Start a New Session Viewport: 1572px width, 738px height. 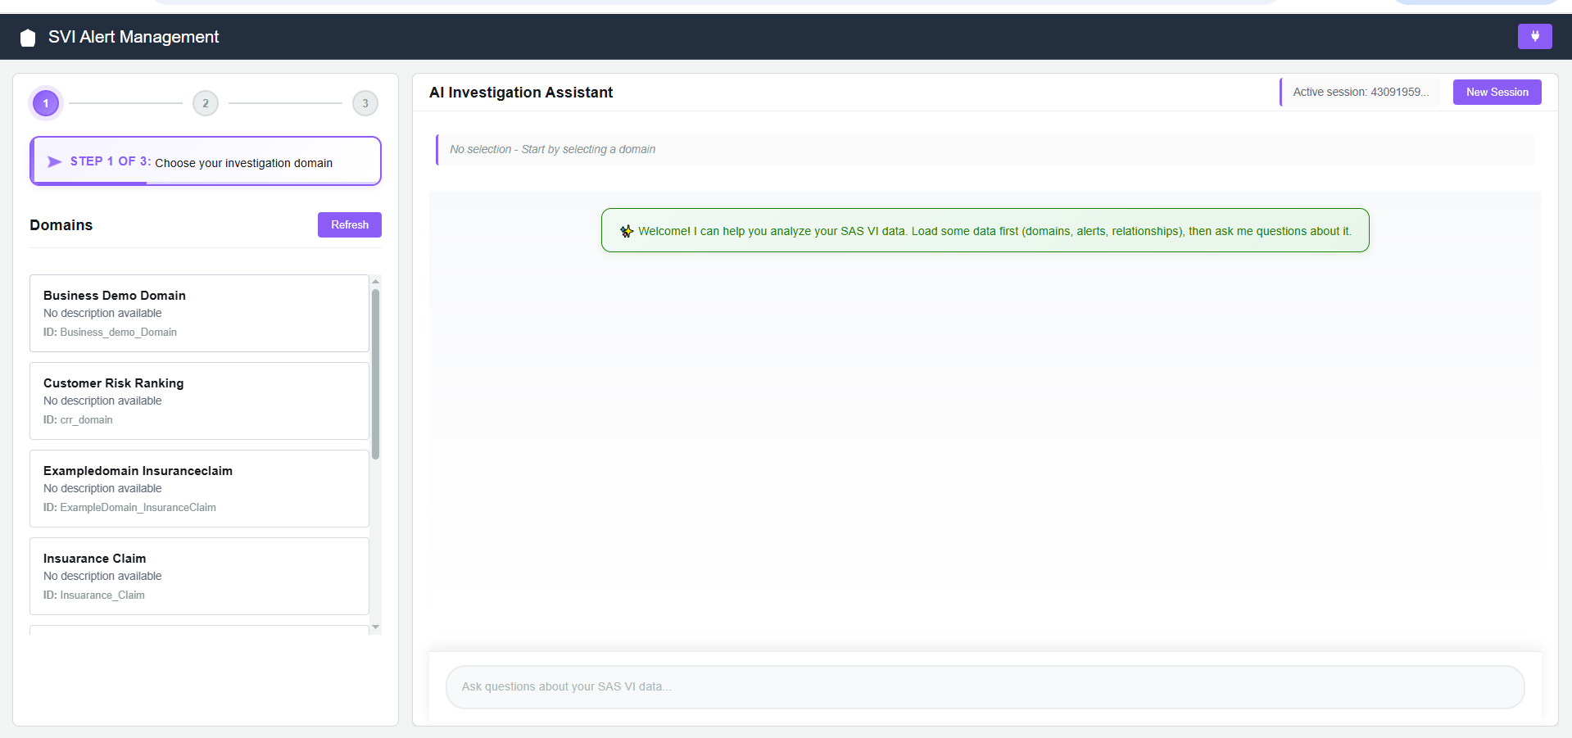coord(1496,92)
